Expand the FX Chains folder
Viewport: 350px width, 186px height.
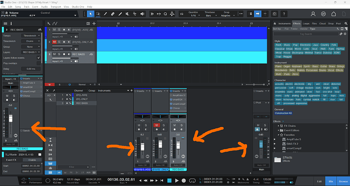pyautogui.click(x=278, y=126)
